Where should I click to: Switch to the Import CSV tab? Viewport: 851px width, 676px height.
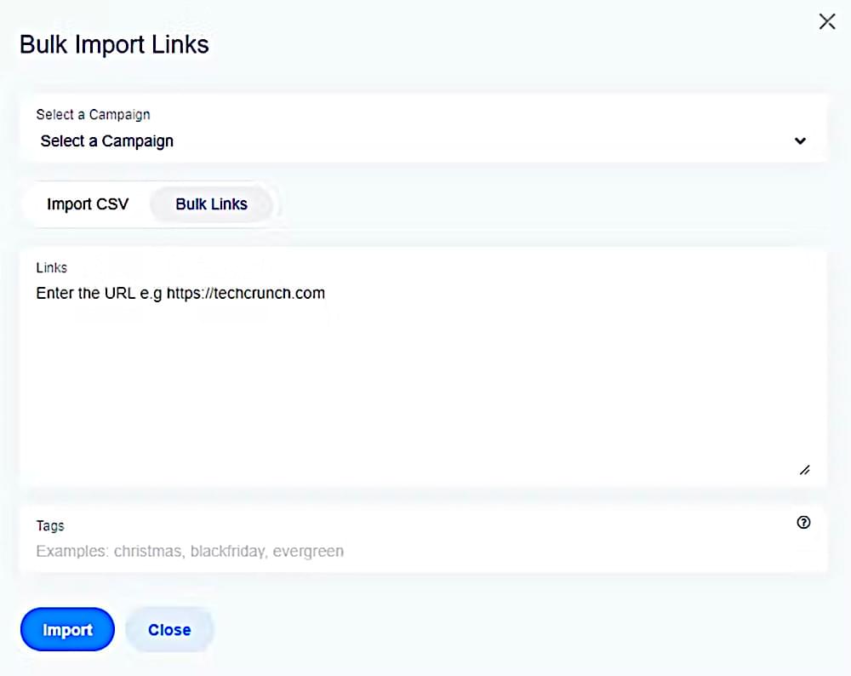88,204
